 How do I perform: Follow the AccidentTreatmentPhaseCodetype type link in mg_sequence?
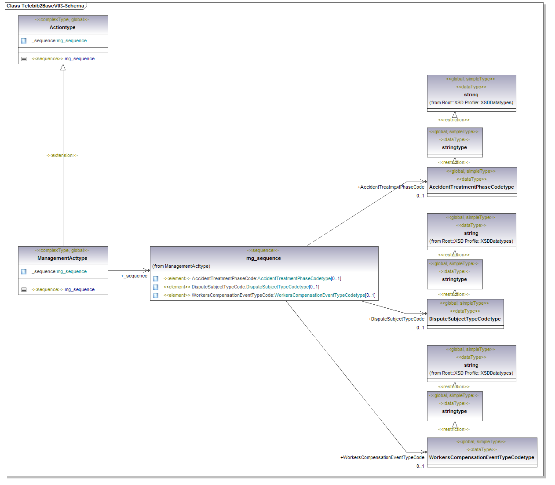(x=293, y=279)
